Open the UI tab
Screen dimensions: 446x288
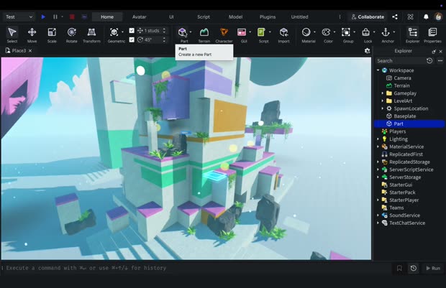171,17
